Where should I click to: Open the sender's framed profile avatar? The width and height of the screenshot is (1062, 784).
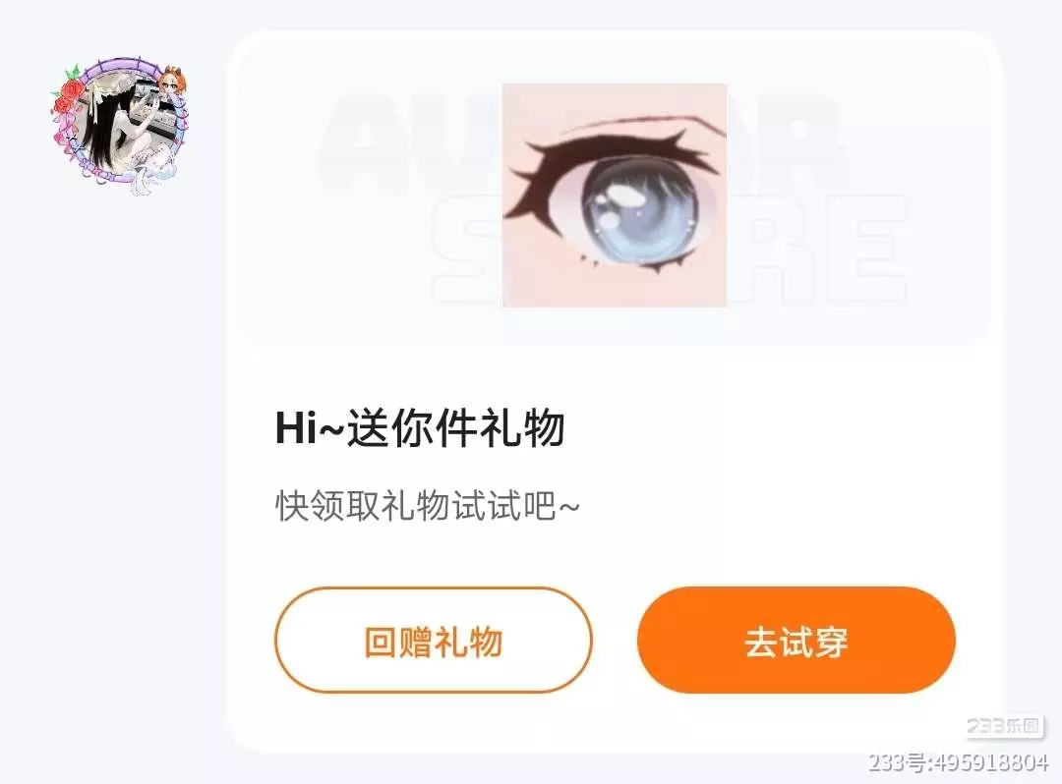(x=120, y=125)
